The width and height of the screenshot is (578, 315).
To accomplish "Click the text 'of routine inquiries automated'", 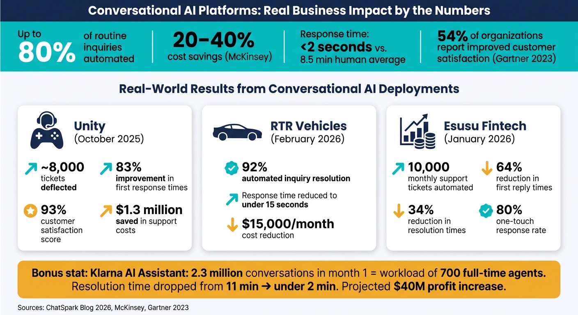I will [109, 47].
